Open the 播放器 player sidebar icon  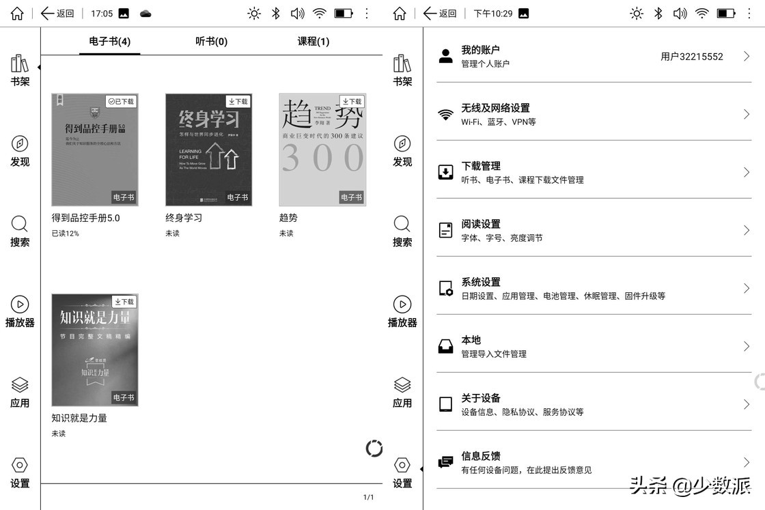(x=20, y=311)
